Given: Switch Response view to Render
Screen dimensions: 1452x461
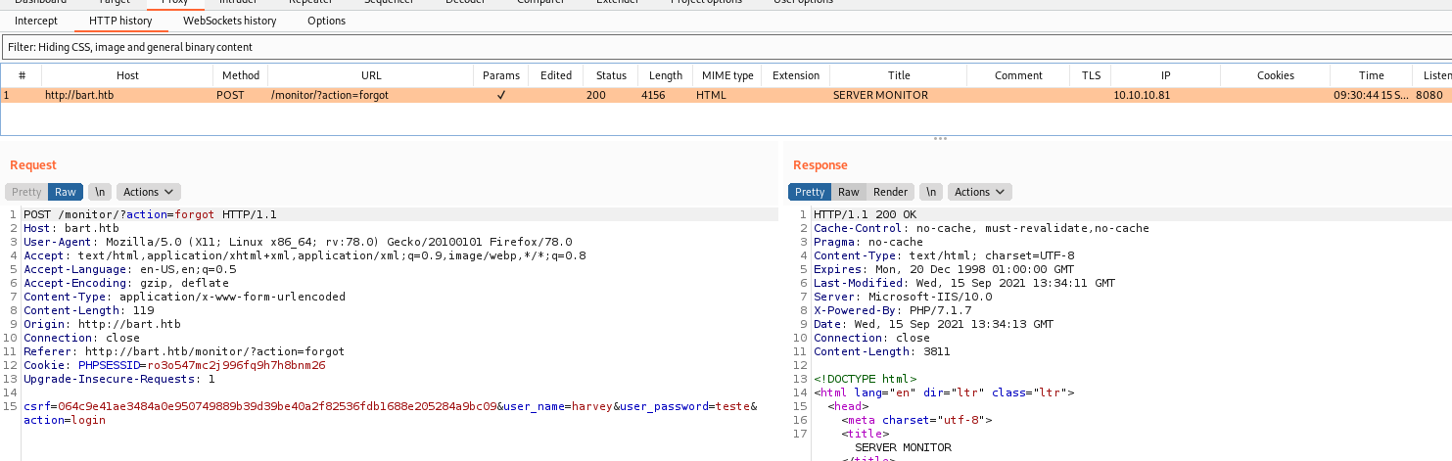Looking at the screenshot, I should (890, 192).
